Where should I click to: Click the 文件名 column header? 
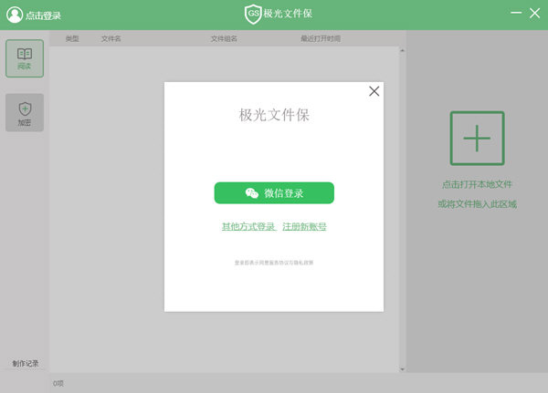[x=111, y=38]
